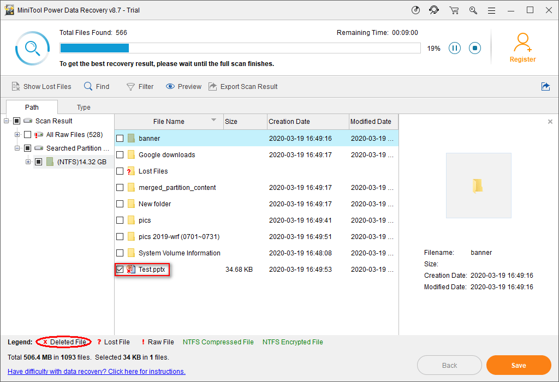
Task: Click the Preview eye button
Action: (x=183, y=87)
